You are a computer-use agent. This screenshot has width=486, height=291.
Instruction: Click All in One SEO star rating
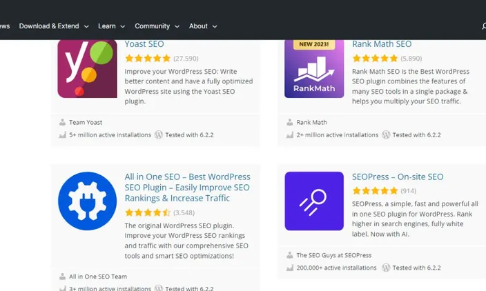(x=148, y=212)
